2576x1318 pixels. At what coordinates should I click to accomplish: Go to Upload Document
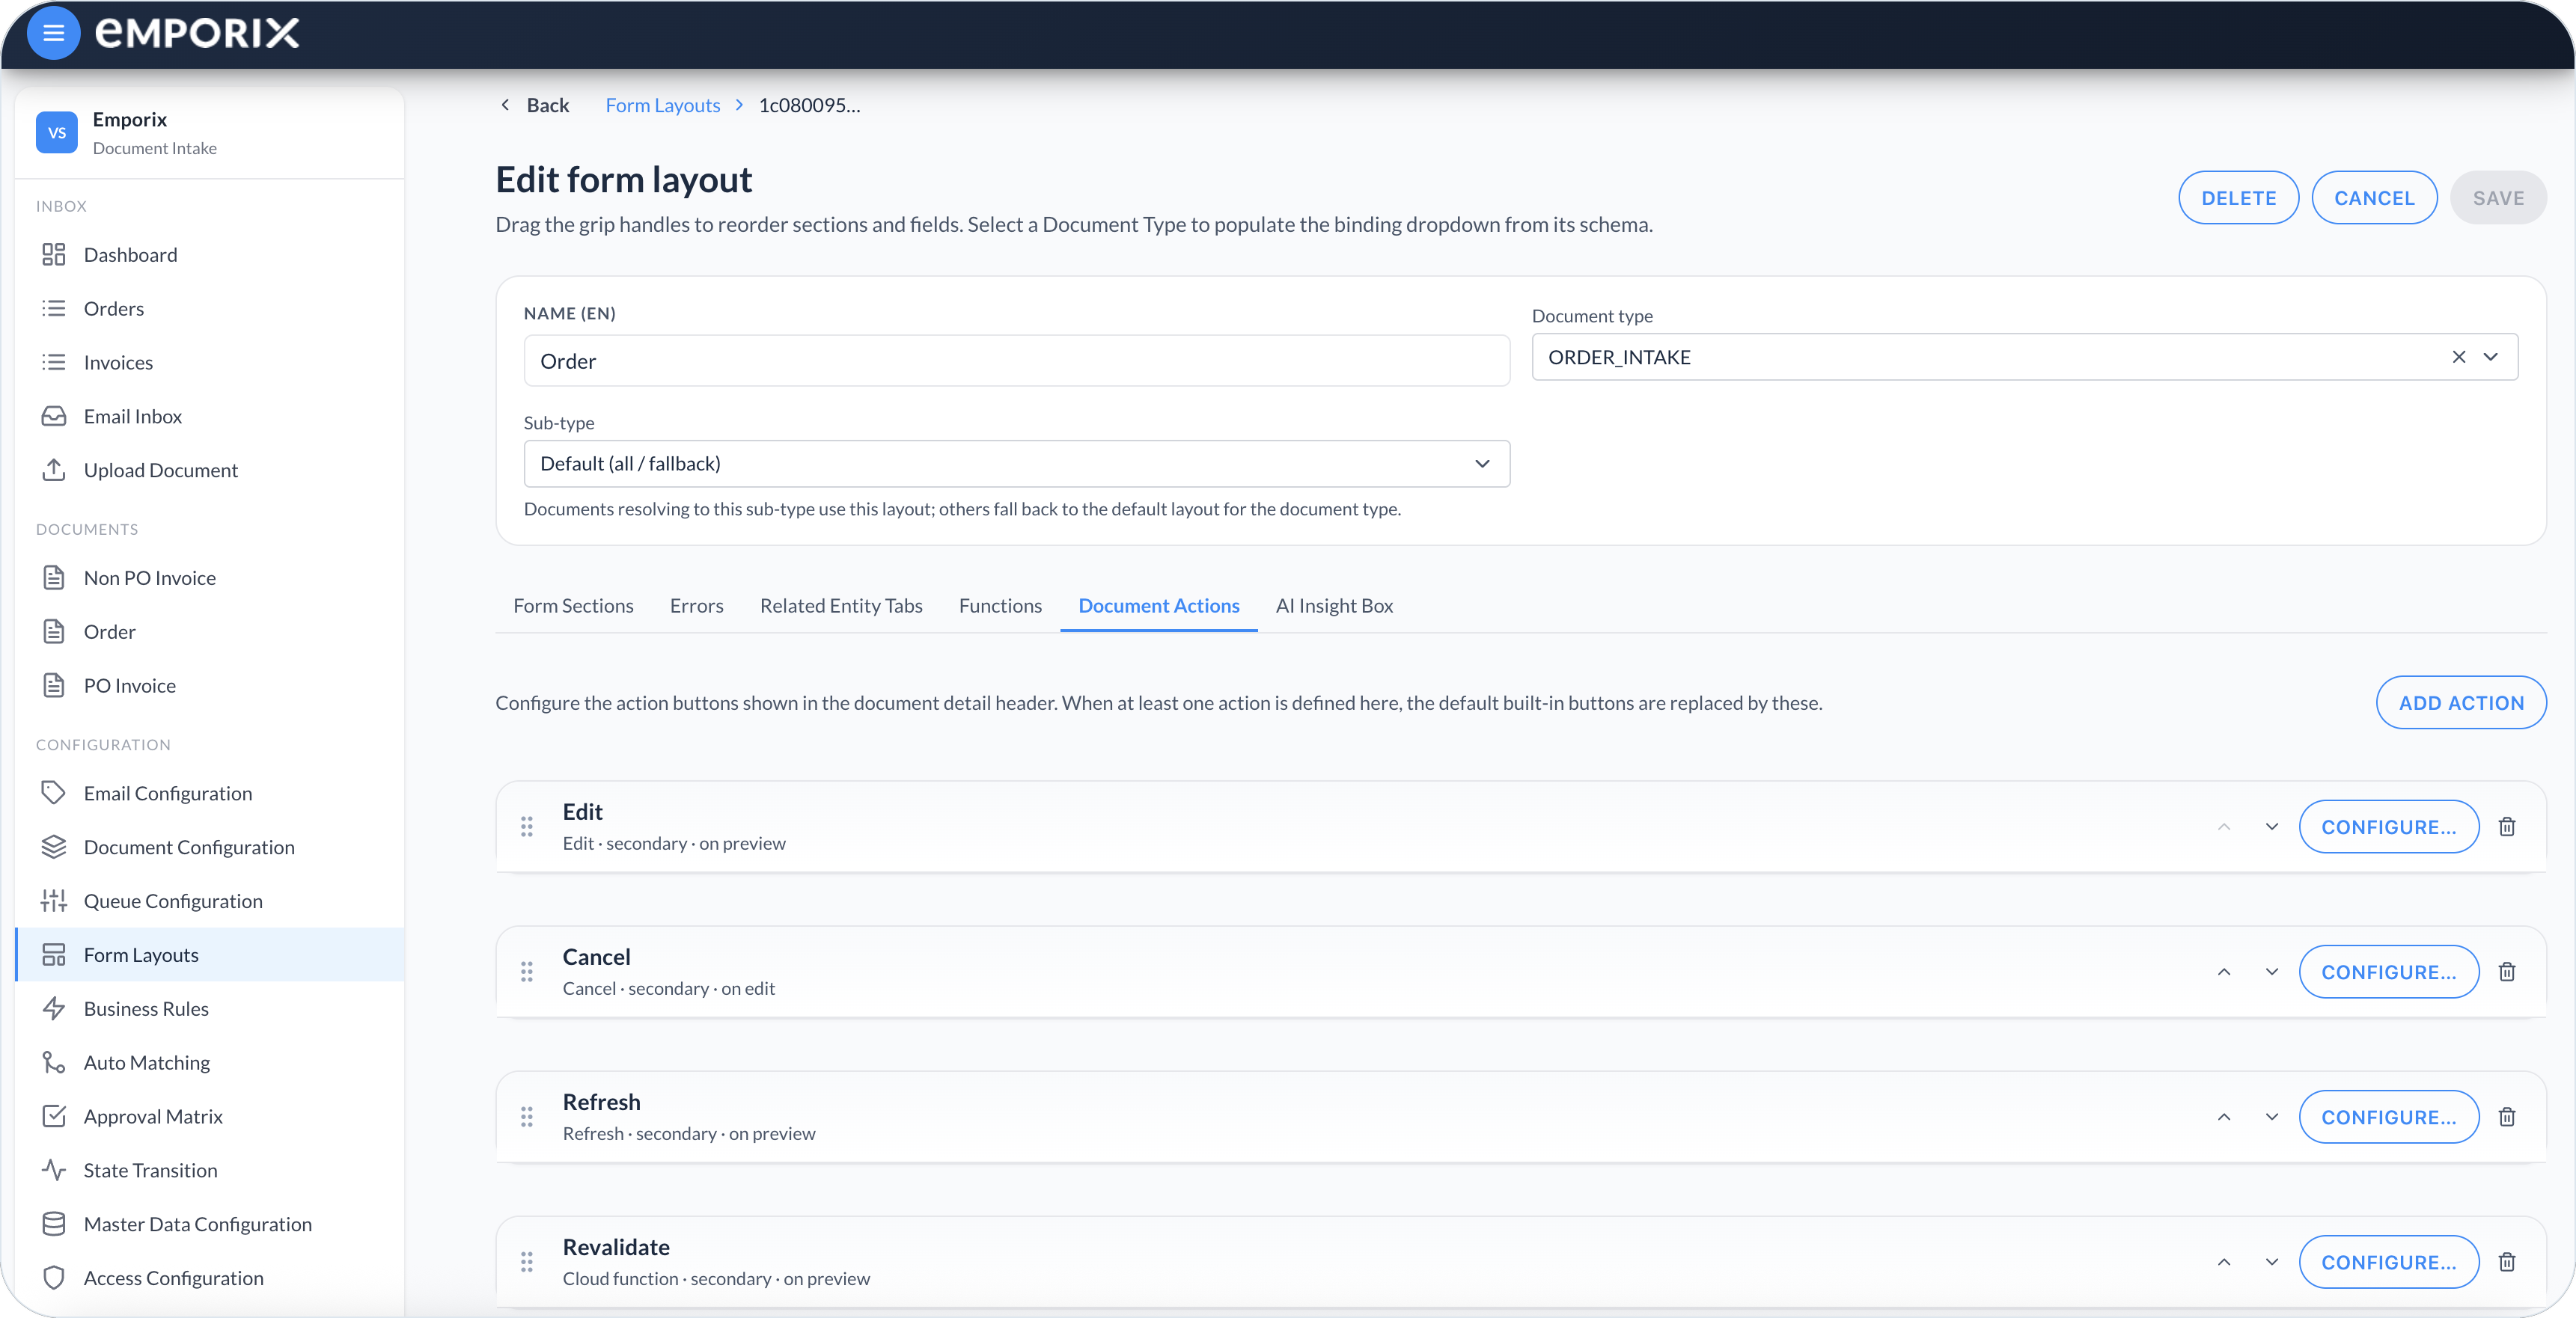[210, 470]
